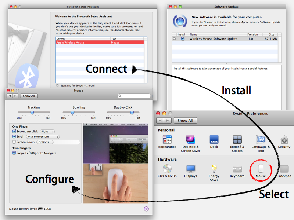Screen dimensions: 294x220
Task: Open Desktop & Screen Saver preferences
Action: [190, 144]
